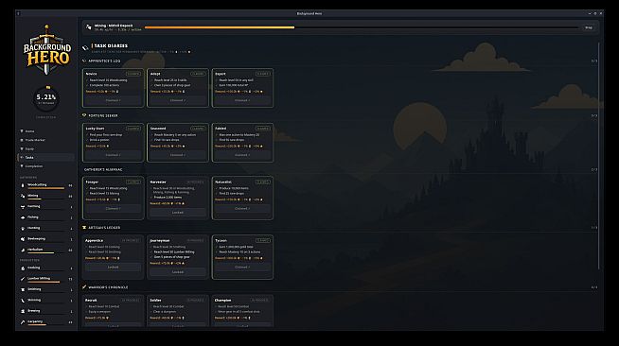The image size is (619, 346).
Task: Click the 5.21% completion circle
Action: 46,98
